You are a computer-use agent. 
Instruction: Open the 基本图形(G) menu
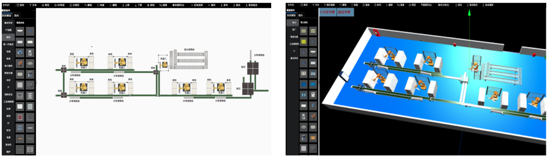click(x=178, y=5)
